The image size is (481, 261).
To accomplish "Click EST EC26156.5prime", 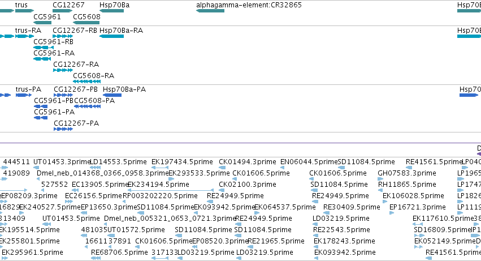I will (x=94, y=196).
